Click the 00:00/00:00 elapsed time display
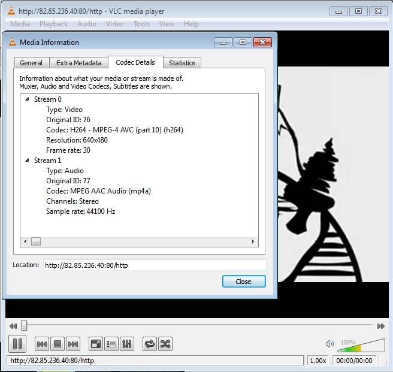The width and height of the screenshot is (393, 372). [354, 361]
